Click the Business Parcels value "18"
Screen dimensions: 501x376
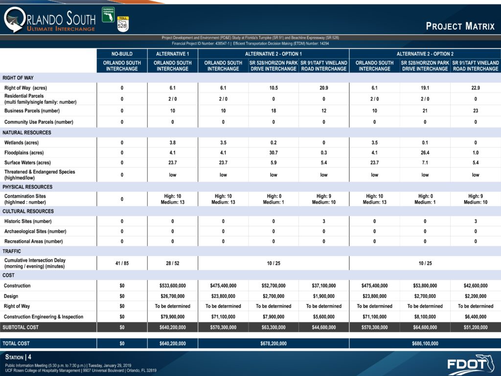coord(273,111)
